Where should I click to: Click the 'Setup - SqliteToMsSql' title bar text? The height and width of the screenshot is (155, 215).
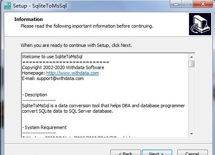40,6
